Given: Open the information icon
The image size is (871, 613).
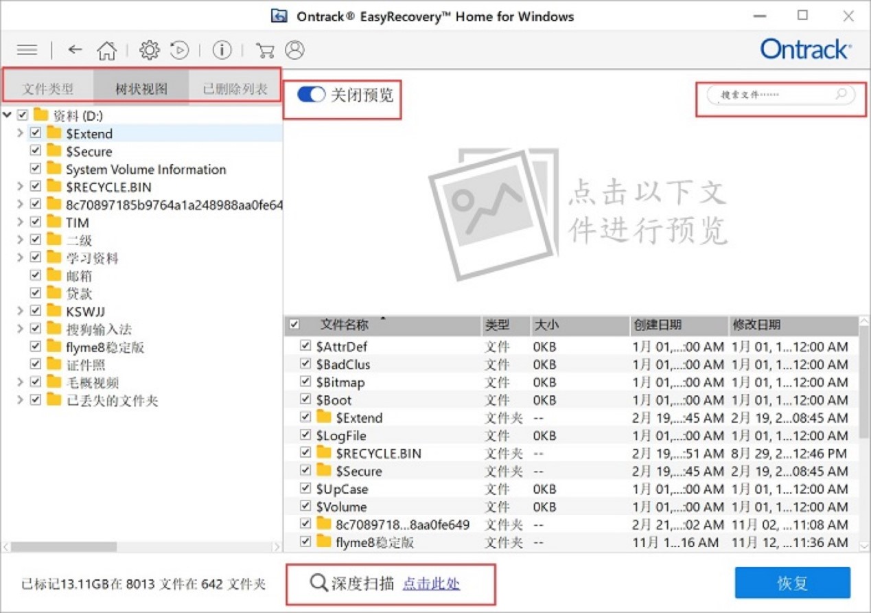Looking at the screenshot, I should (221, 49).
